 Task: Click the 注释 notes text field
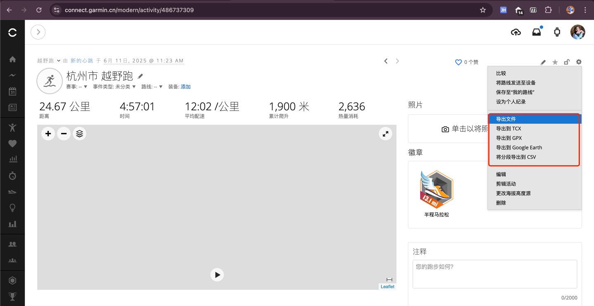click(x=495, y=274)
